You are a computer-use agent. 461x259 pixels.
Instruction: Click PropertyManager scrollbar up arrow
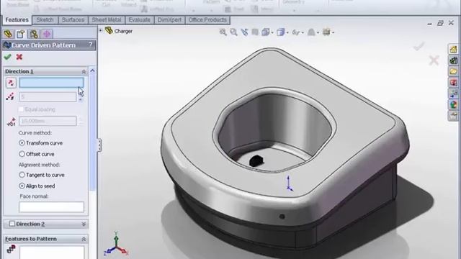92,71
